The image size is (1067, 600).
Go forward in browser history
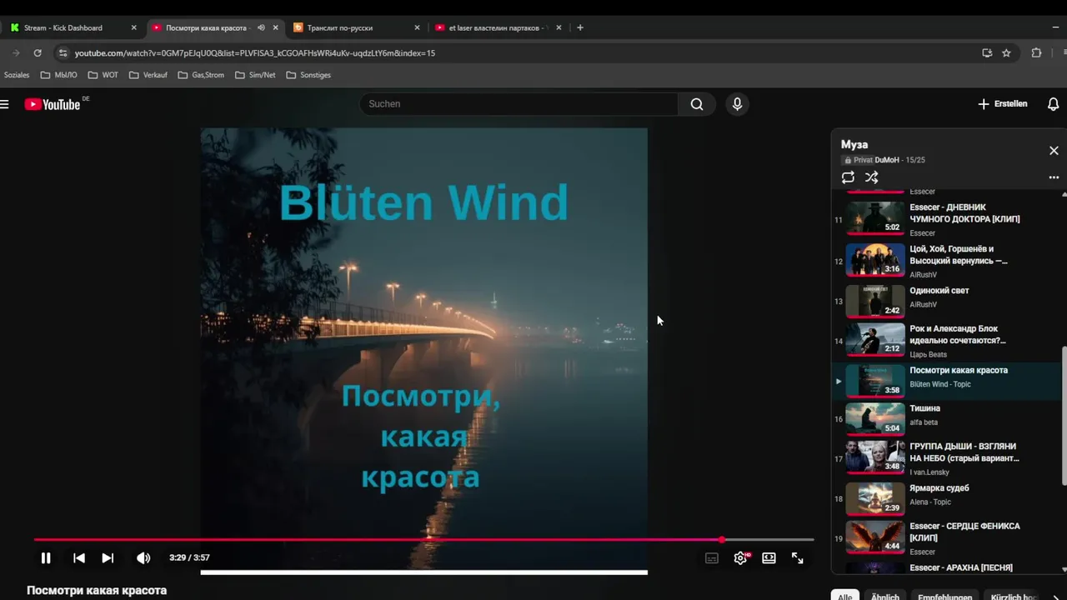coord(16,52)
